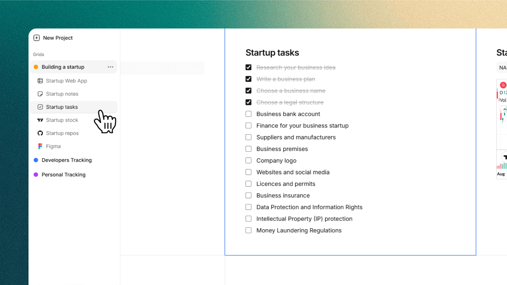The height and width of the screenshot is (285, 507).
Task: Open the Building a startup options menu
Action: [110, 67]
